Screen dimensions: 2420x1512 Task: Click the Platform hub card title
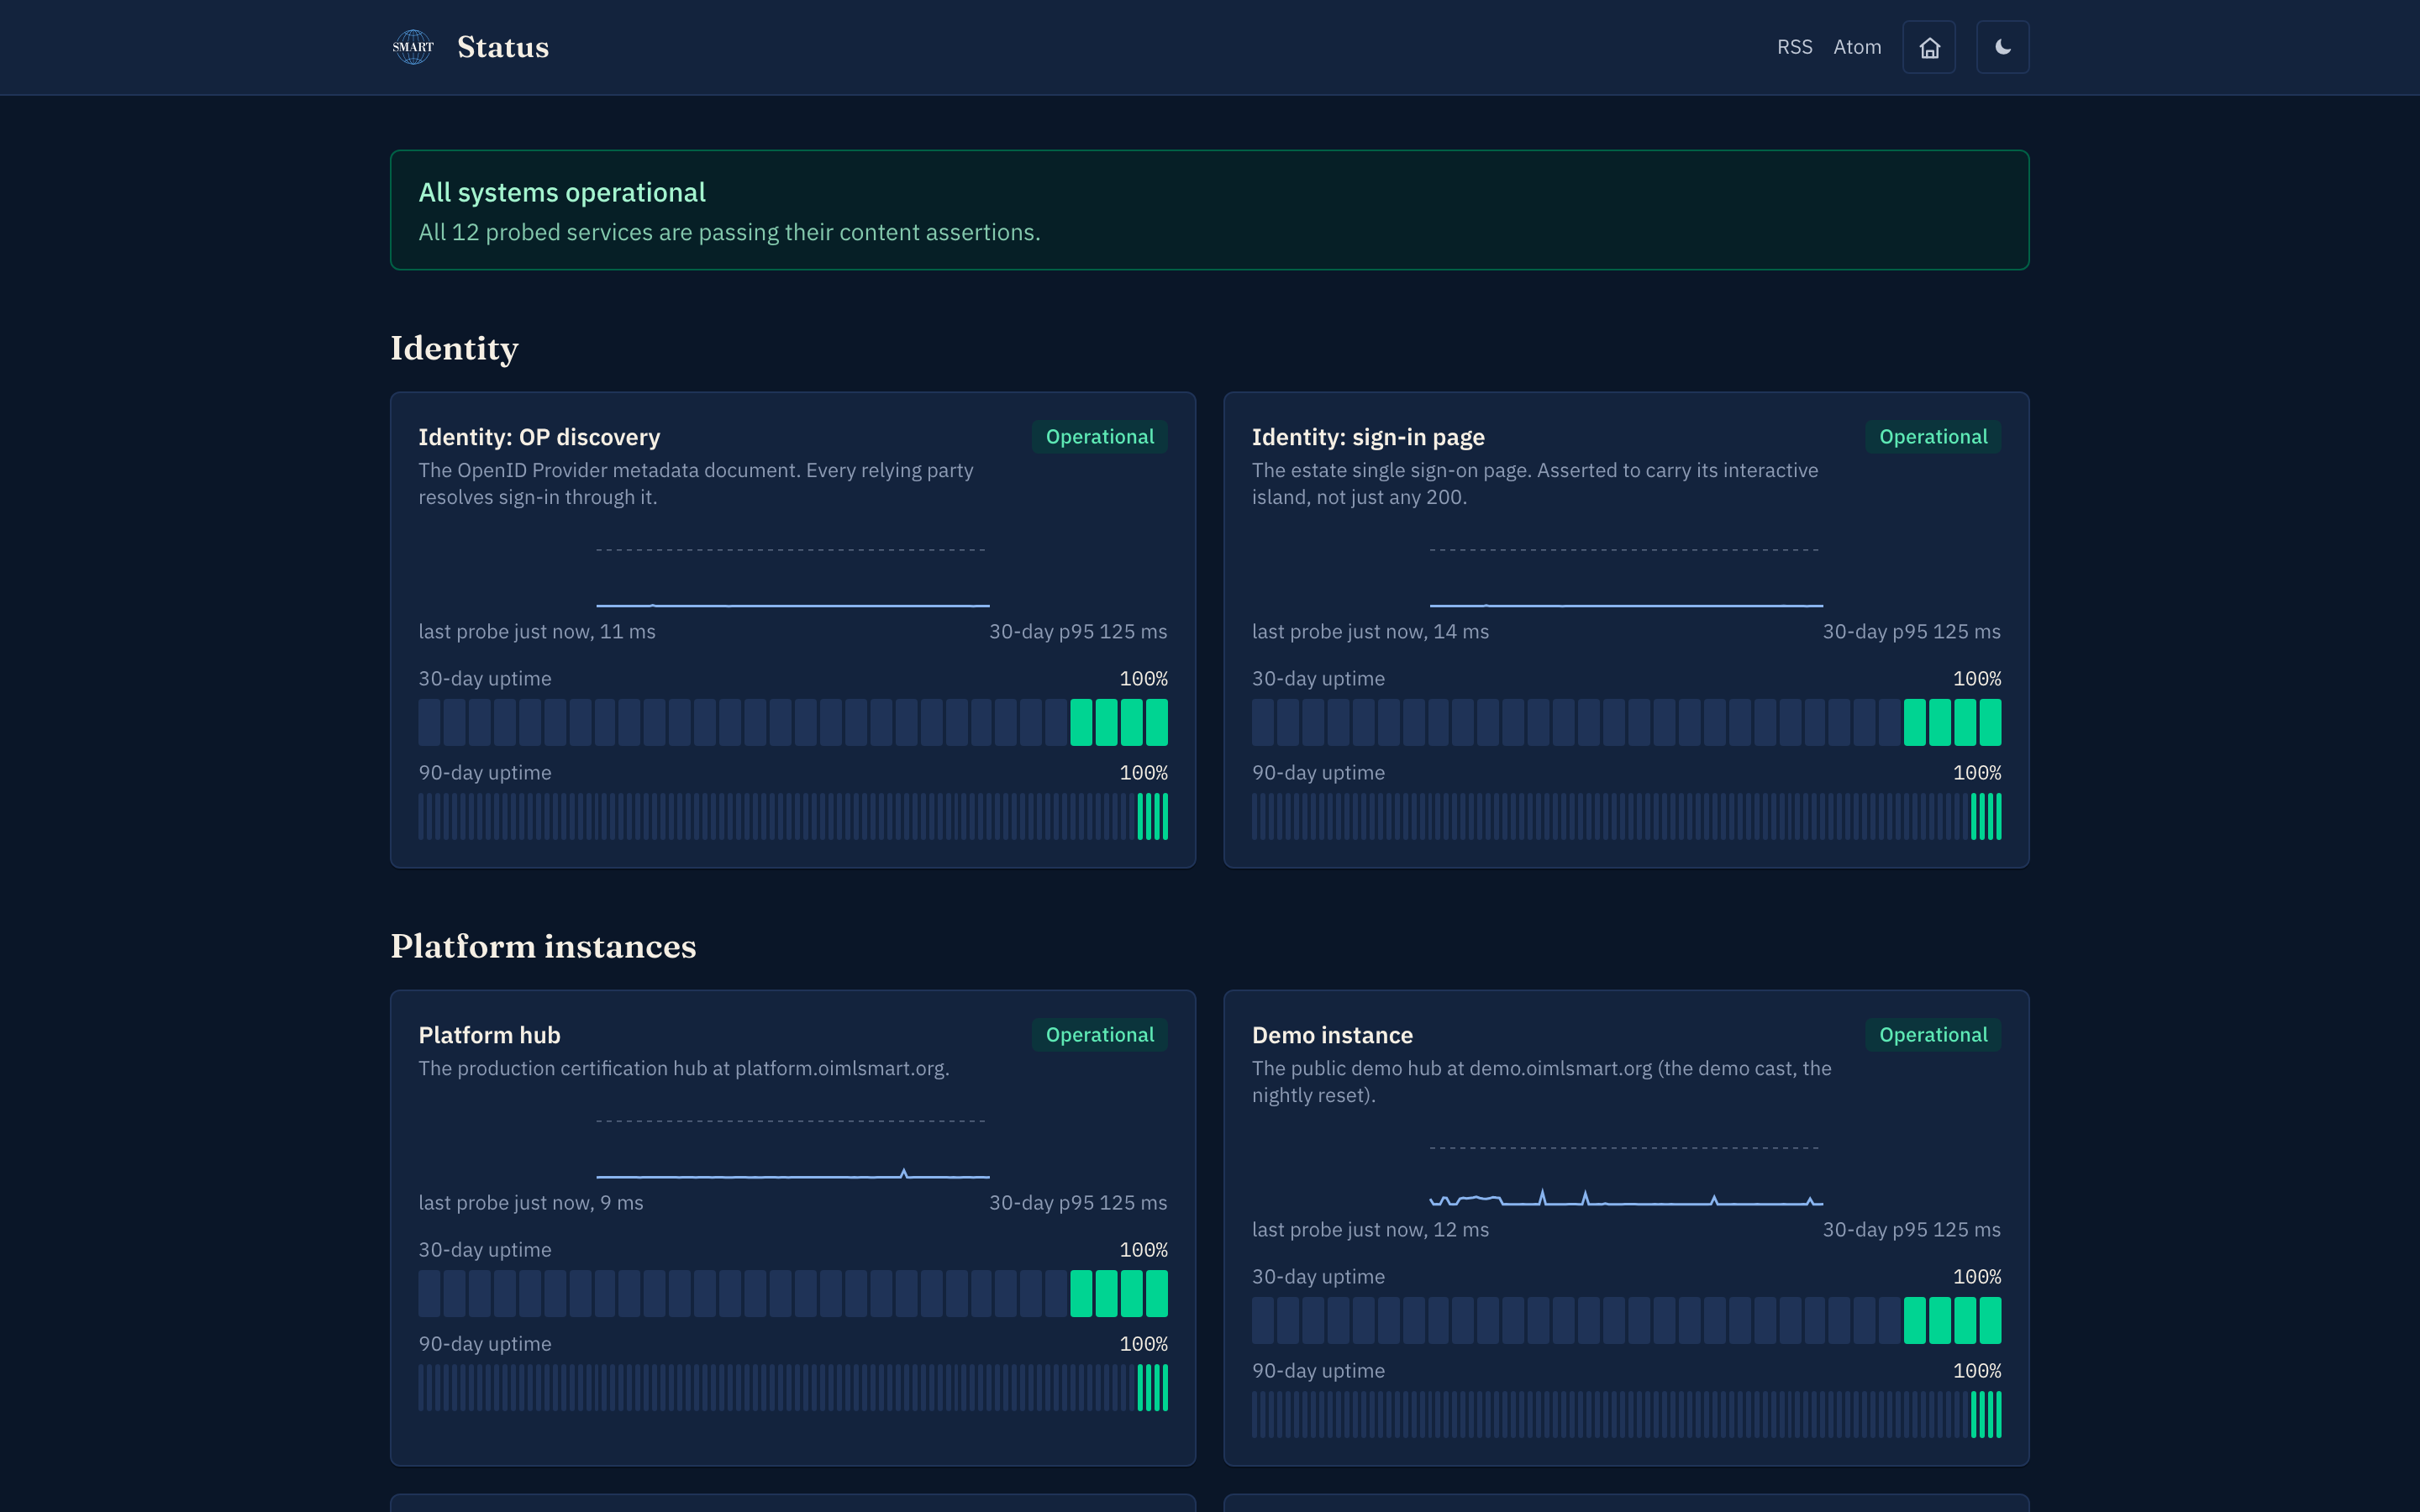point(489,1035)
